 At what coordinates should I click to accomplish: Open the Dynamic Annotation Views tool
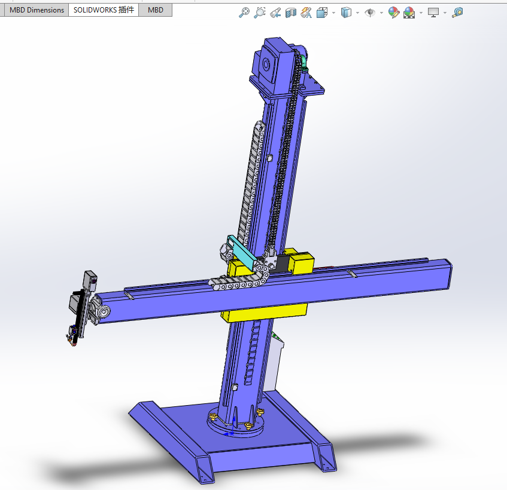306,13
